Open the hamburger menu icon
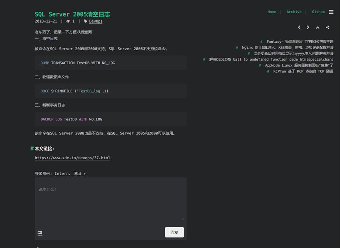This screenshot has width=340, height=248. click(x=331, y=12)
